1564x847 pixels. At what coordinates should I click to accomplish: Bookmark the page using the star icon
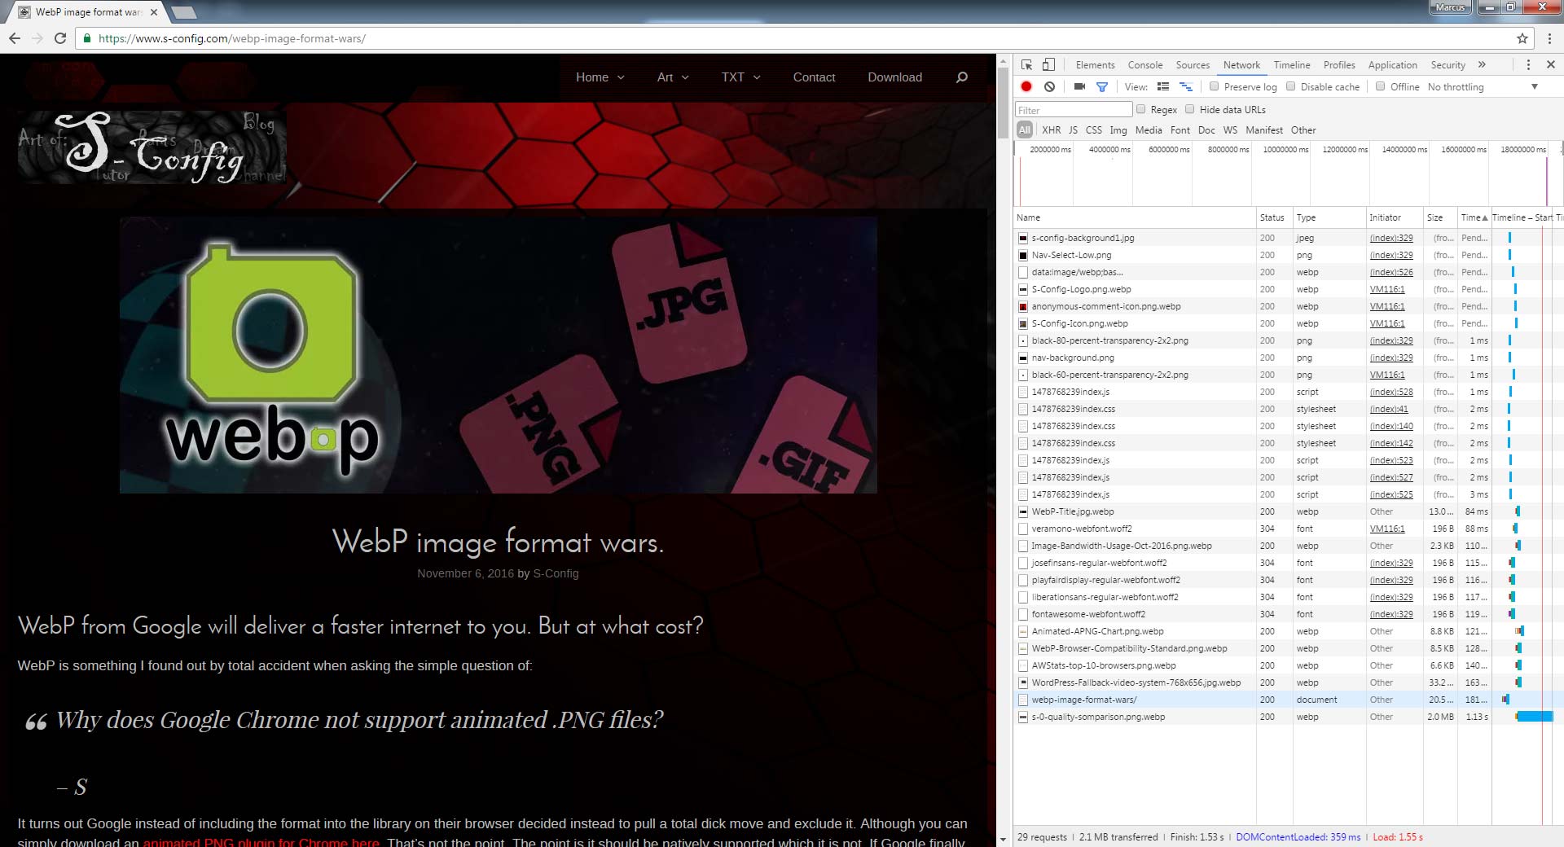click(1522, 38)
